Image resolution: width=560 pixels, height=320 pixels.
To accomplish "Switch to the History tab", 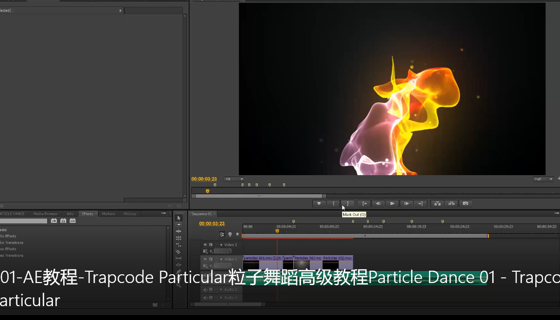I will [x=130, y=214].
